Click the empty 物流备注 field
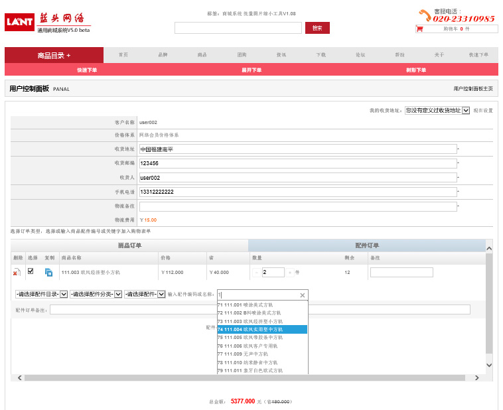This screenshot has height=410, width=503. [298, 206]
